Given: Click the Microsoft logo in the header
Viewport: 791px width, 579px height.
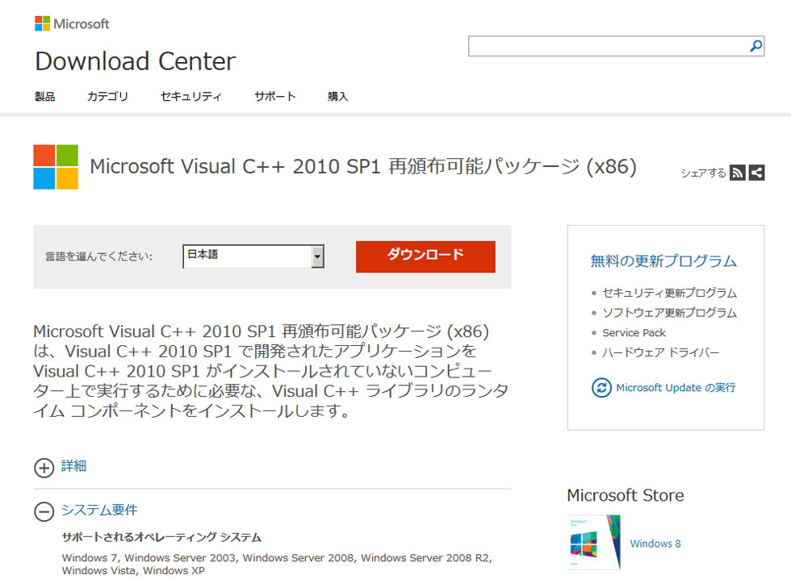Looking at the screenshot, I should (72, 23).
